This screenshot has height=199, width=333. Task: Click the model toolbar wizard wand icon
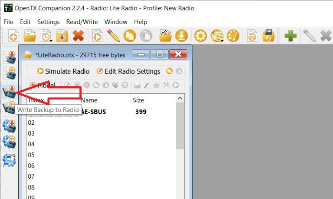[147, 85]
